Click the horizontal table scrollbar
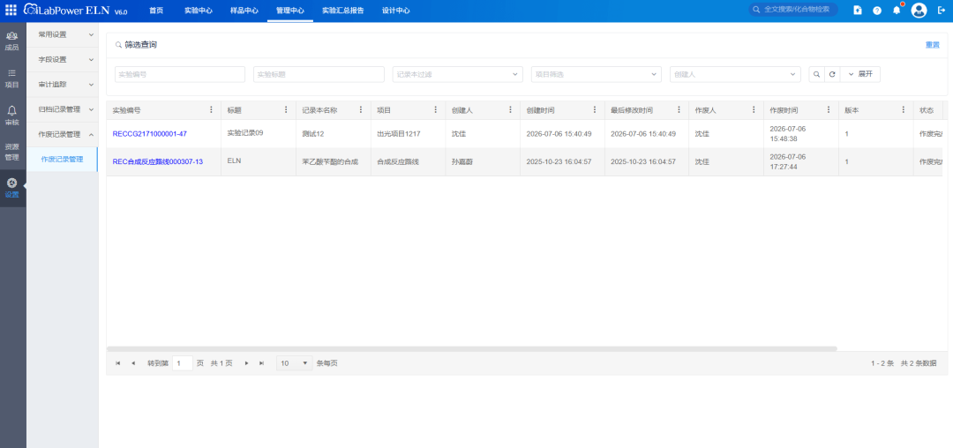 pyautogui.click(x=471, y=348)
